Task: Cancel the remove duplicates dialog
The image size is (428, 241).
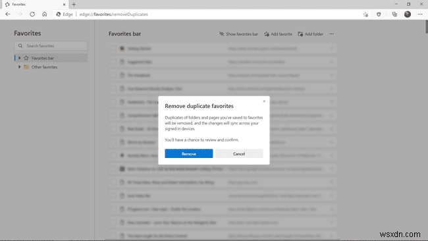Action: tap(239, 153)
